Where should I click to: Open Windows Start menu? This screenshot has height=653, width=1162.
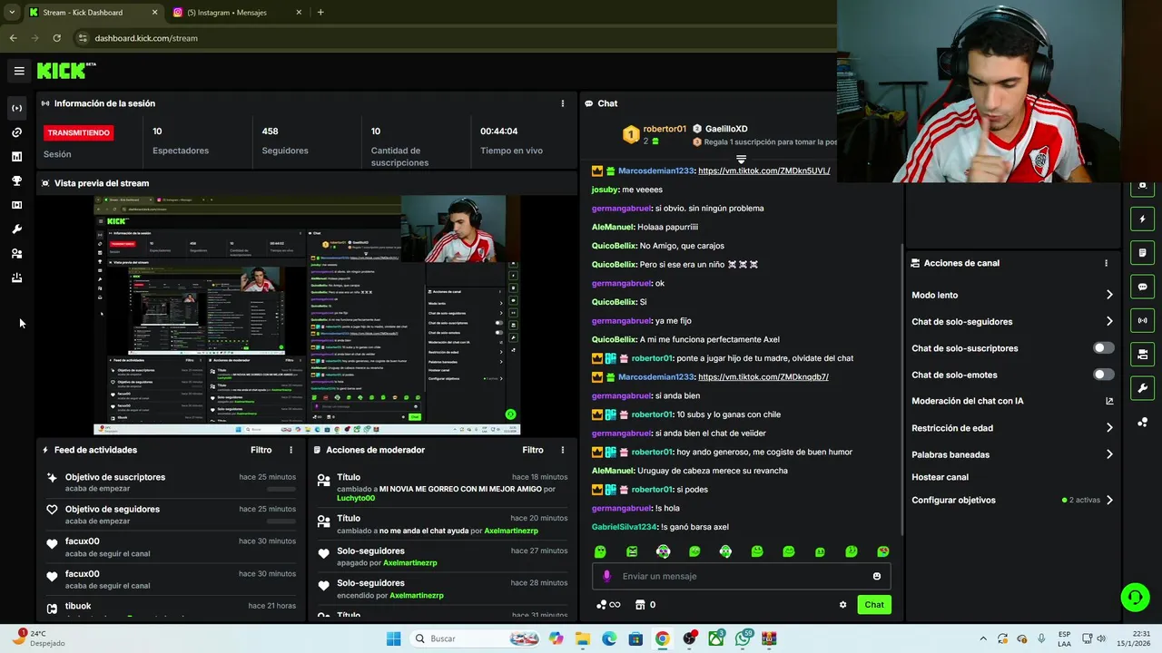pyautogui.click(x=393, y=638)
